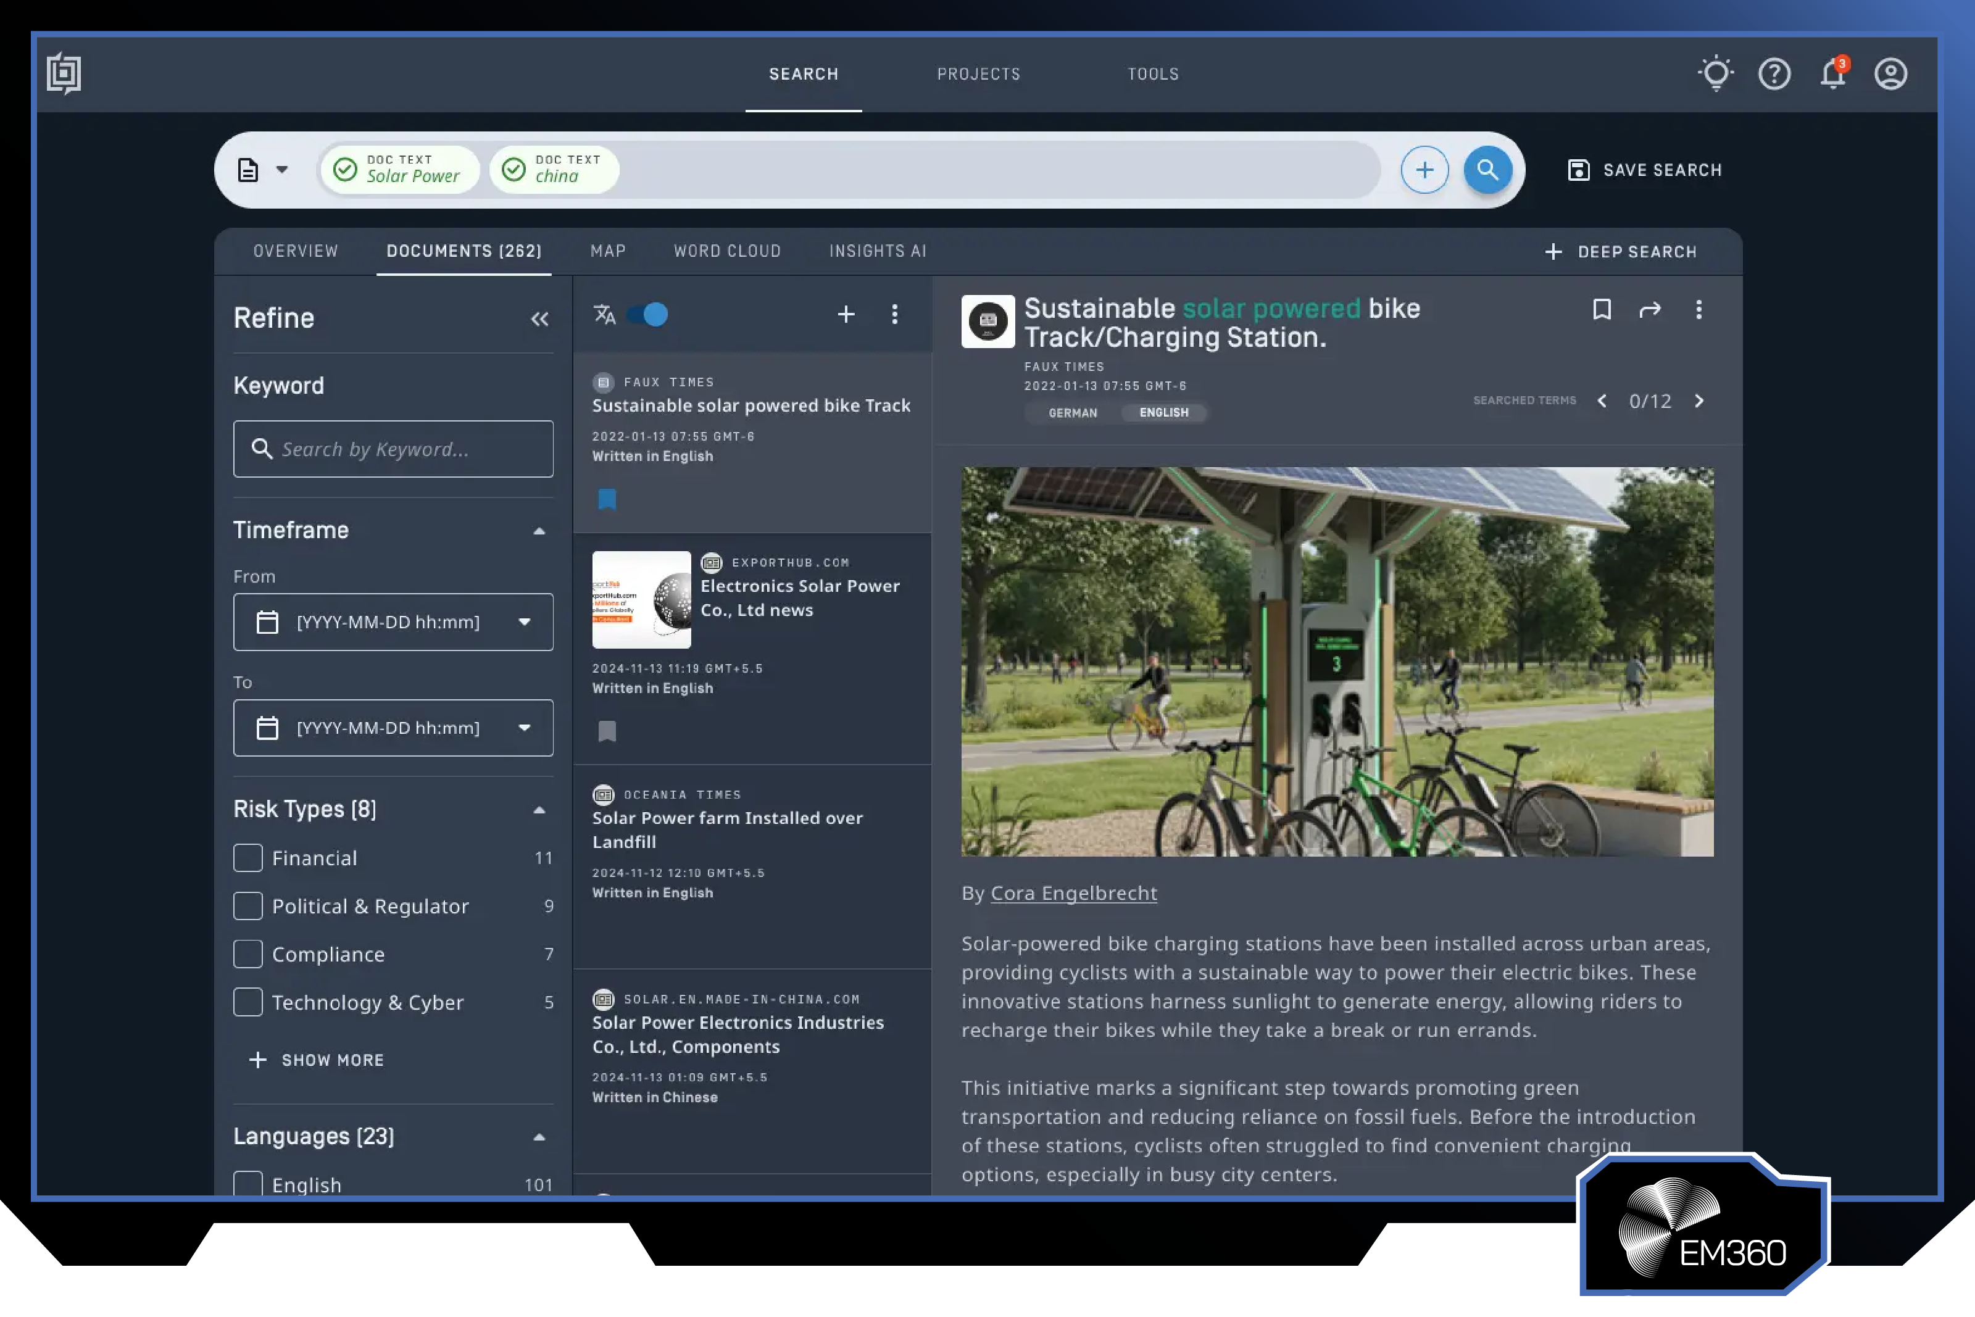Open the article's three-dot options menu

pos(1698,310)
